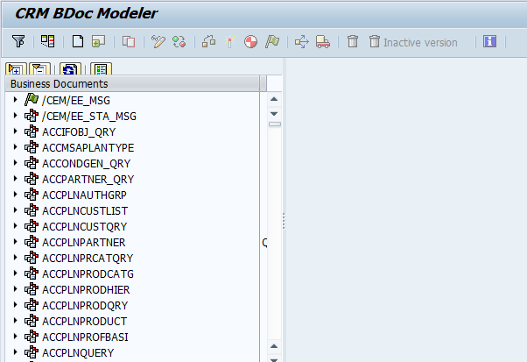
Task: Click the refresh tree icon
Action: tap(70, 69)
